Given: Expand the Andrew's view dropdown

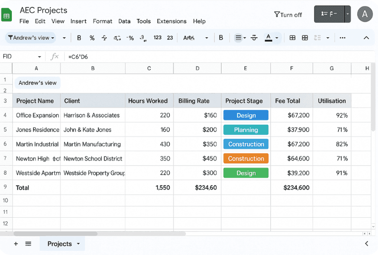Looking at the screenshot, I should [30, 38].
